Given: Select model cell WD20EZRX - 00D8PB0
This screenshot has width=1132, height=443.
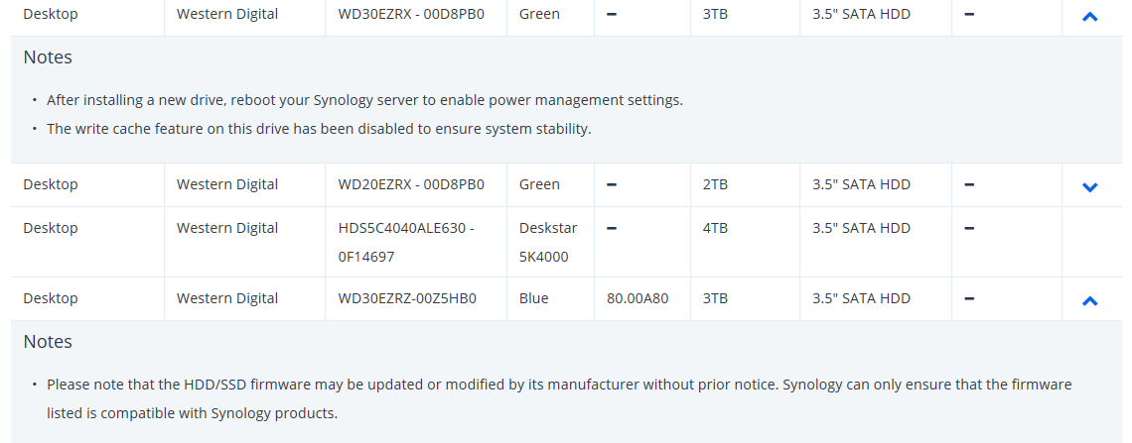Looking at the screenshot, I should (x=411, y=184).
